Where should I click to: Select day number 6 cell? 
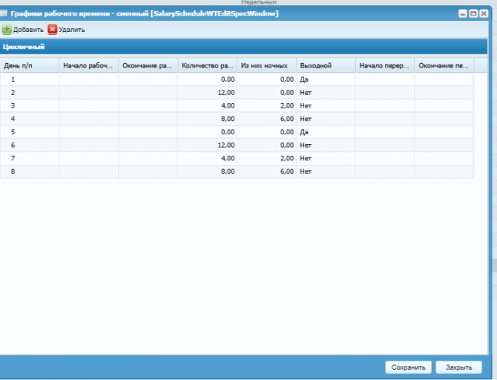tap(30, 145)
